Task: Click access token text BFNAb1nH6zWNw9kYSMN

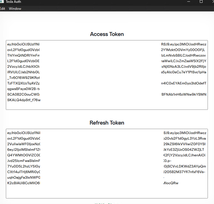Action: 184,94
